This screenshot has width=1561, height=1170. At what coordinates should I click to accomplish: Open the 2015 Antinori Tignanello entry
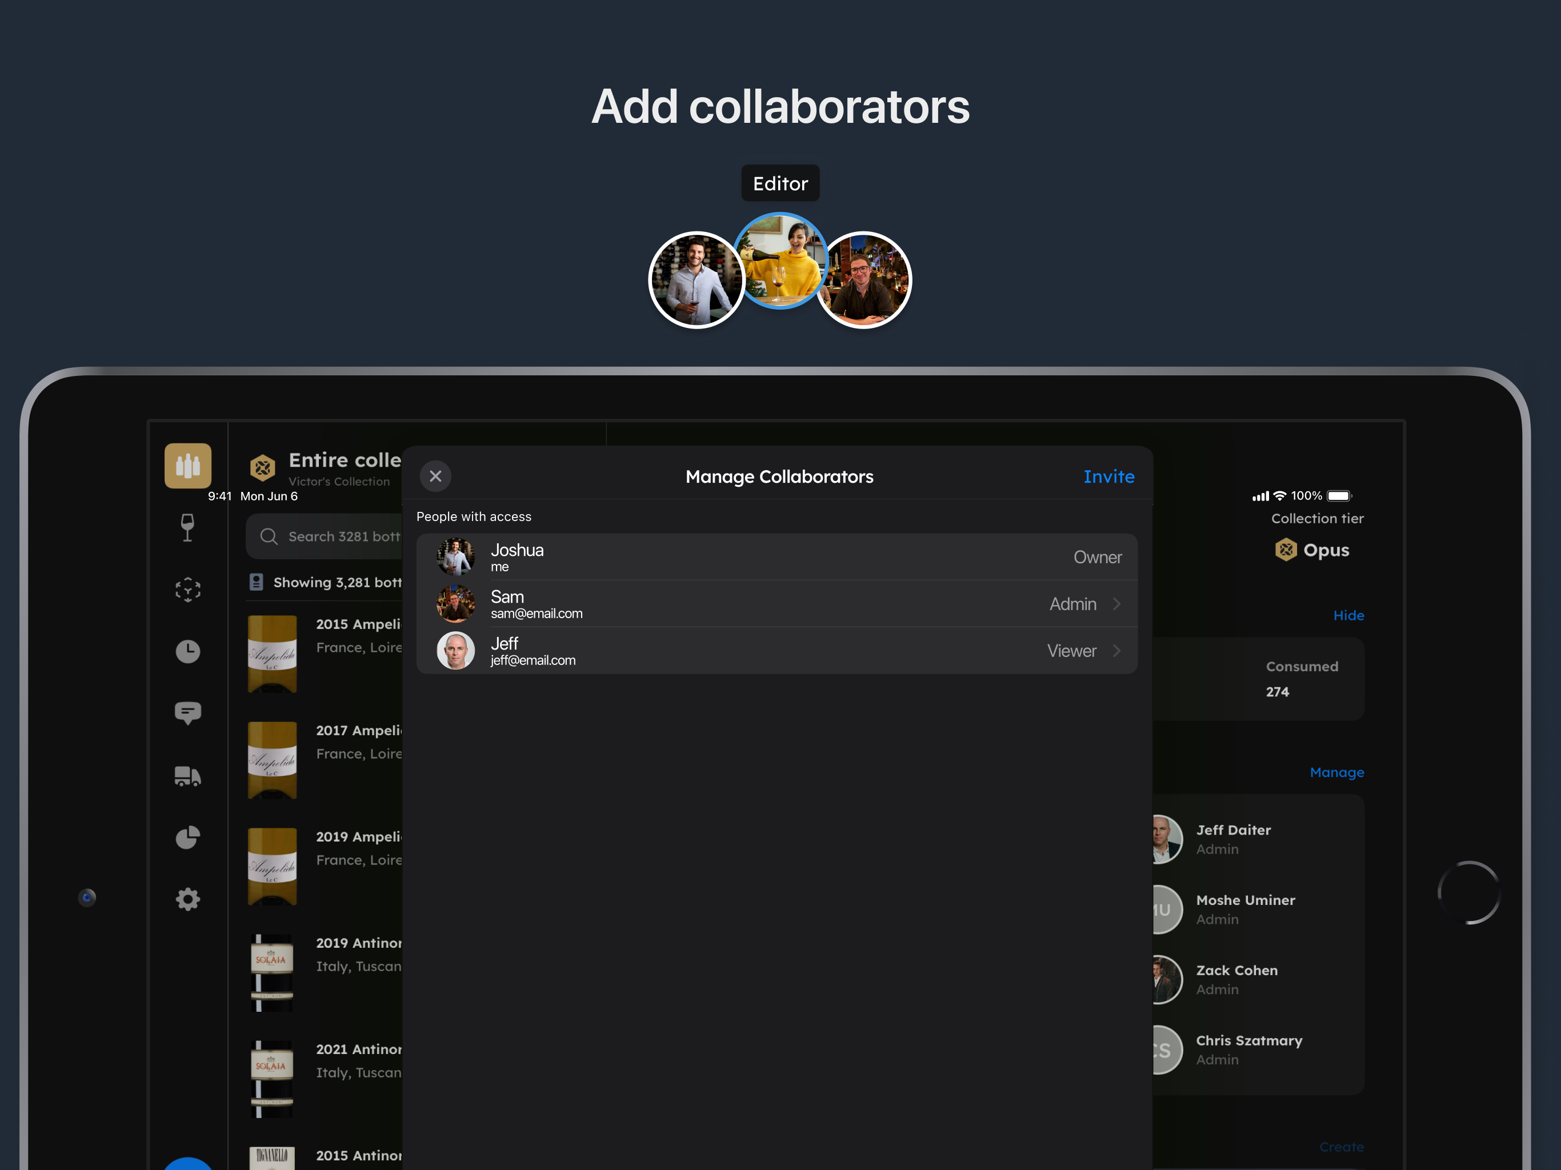click(x=325, y=1157)
